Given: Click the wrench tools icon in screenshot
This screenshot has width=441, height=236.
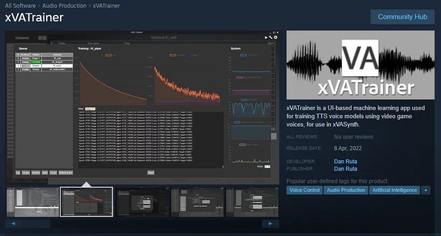Looking at the screenshot, I should [x=271, y=38].
